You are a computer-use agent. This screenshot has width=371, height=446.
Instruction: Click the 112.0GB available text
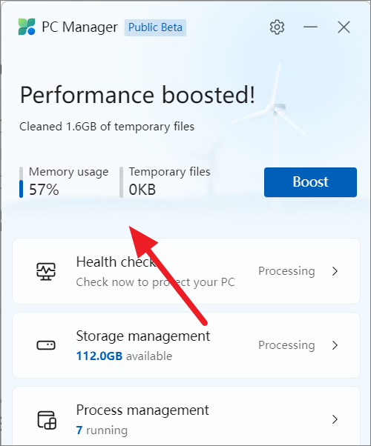(124, 356)
